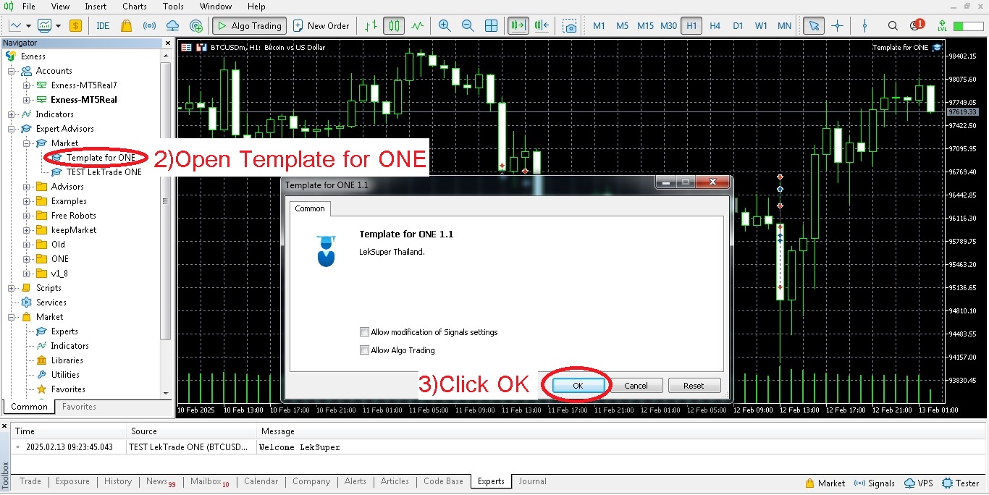Click the LVL level indicator icon
989x495 pixels.
tap(942, 26)
